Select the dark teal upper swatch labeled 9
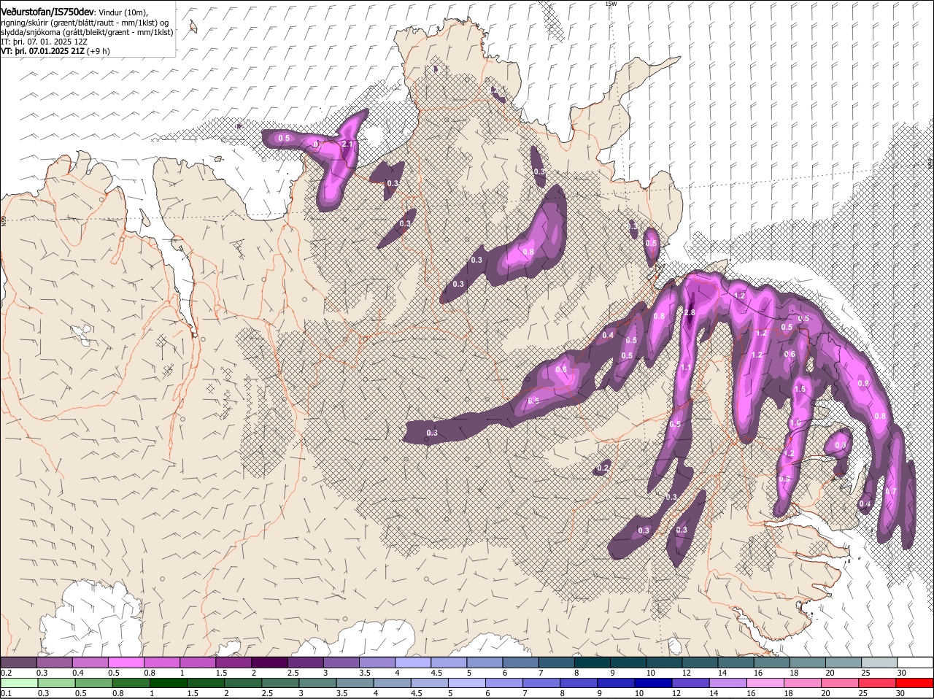This screenshot has width=934, height=699. [x=628, y=662]
